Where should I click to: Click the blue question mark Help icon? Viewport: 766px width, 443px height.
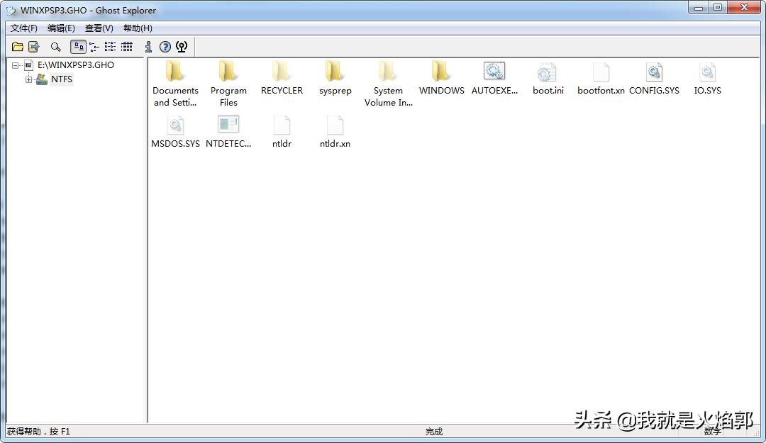point(165,47)
